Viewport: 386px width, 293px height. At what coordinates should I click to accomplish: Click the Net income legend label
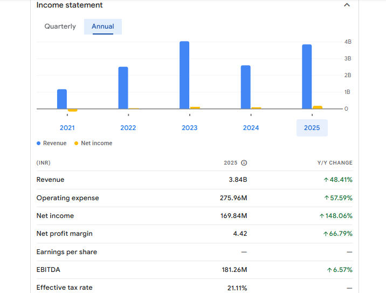tap(96, 143)
